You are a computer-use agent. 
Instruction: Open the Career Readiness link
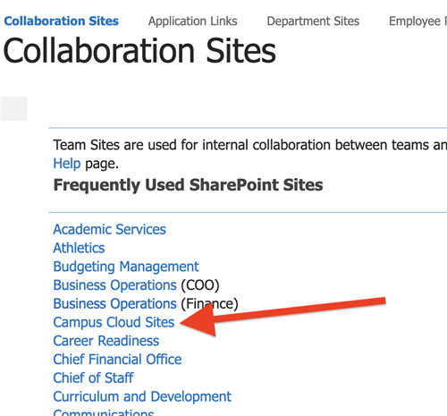point(106,341)
